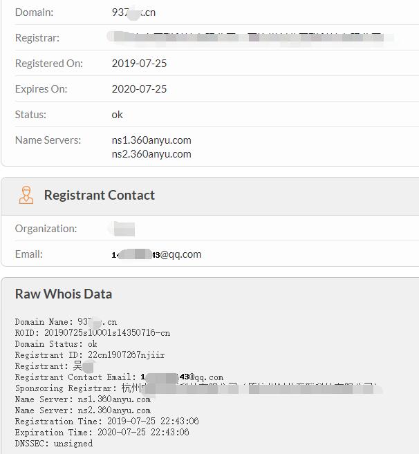The image size is (419, 454).
Task: Click the Registrant Contact section heading
Action: pos(99,195)
